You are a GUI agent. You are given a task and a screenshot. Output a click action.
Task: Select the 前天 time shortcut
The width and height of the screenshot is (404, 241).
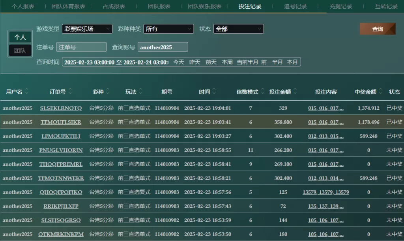tap(211, 62)
